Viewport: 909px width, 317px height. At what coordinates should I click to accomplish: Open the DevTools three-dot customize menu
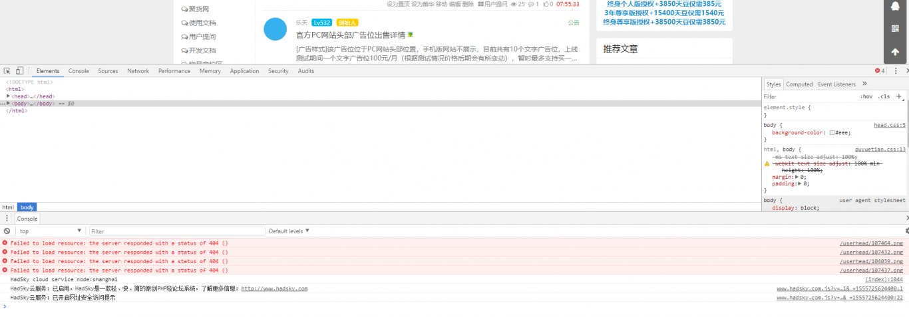[895, 71]
